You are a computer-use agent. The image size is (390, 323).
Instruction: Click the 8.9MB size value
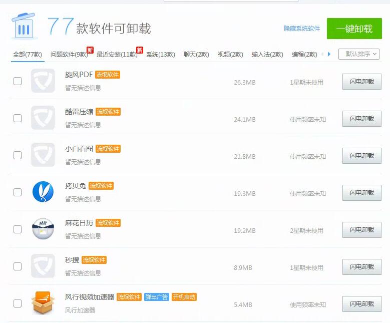[x=243, y=268]
